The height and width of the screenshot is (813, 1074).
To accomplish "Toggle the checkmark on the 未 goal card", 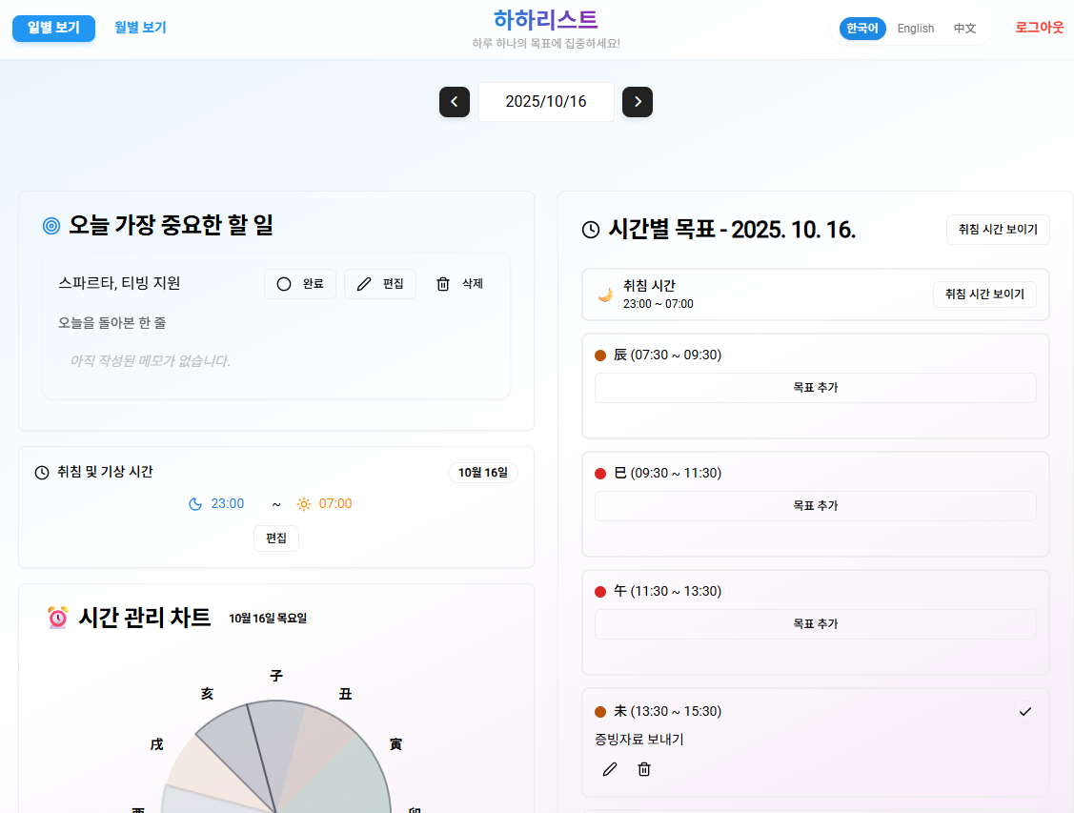I will [x=1025, y=710].
